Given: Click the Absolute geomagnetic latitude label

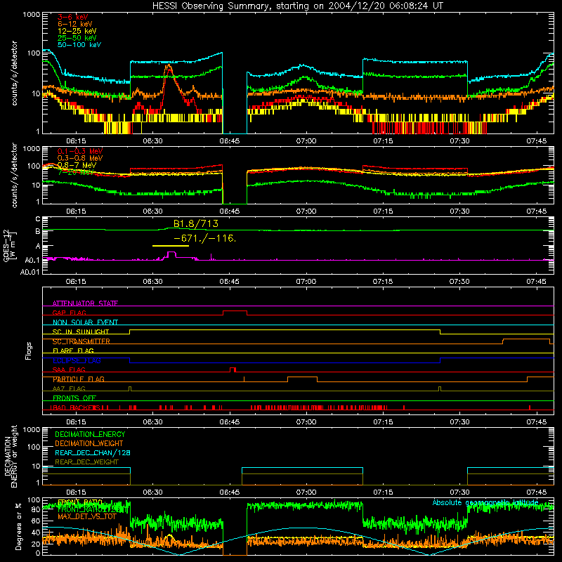Looking at the screenshot, I should (x=485, y=502).
